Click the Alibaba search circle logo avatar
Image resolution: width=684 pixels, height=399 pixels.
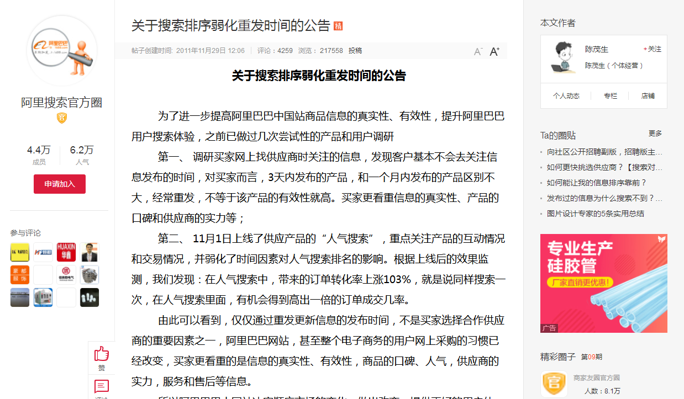62,51
